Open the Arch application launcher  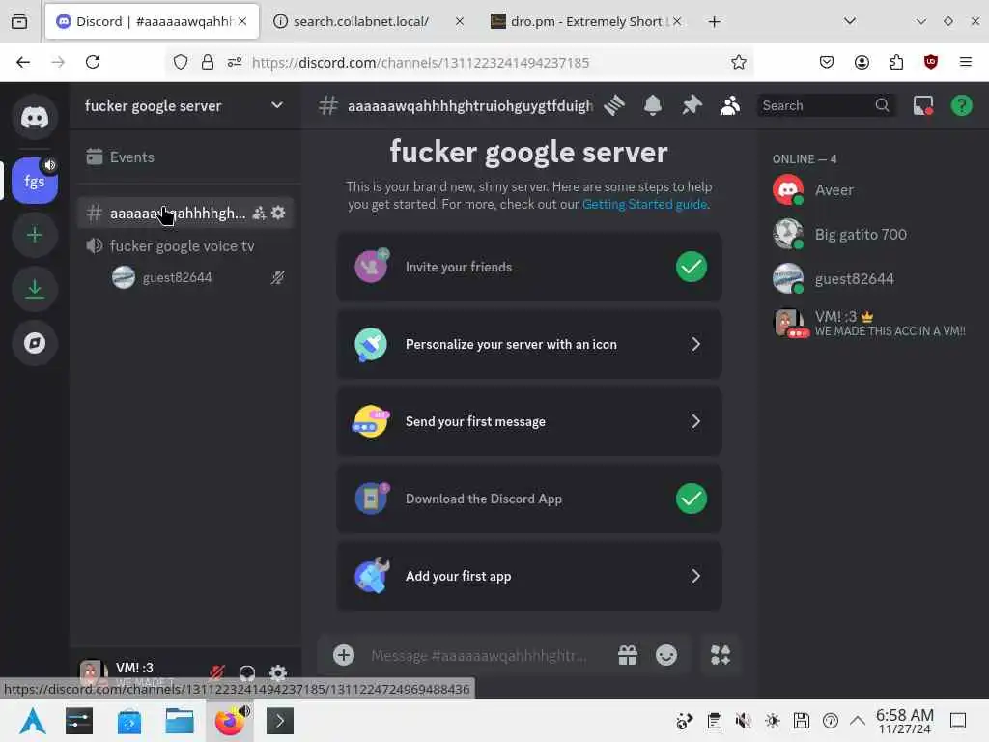point(32,721)
